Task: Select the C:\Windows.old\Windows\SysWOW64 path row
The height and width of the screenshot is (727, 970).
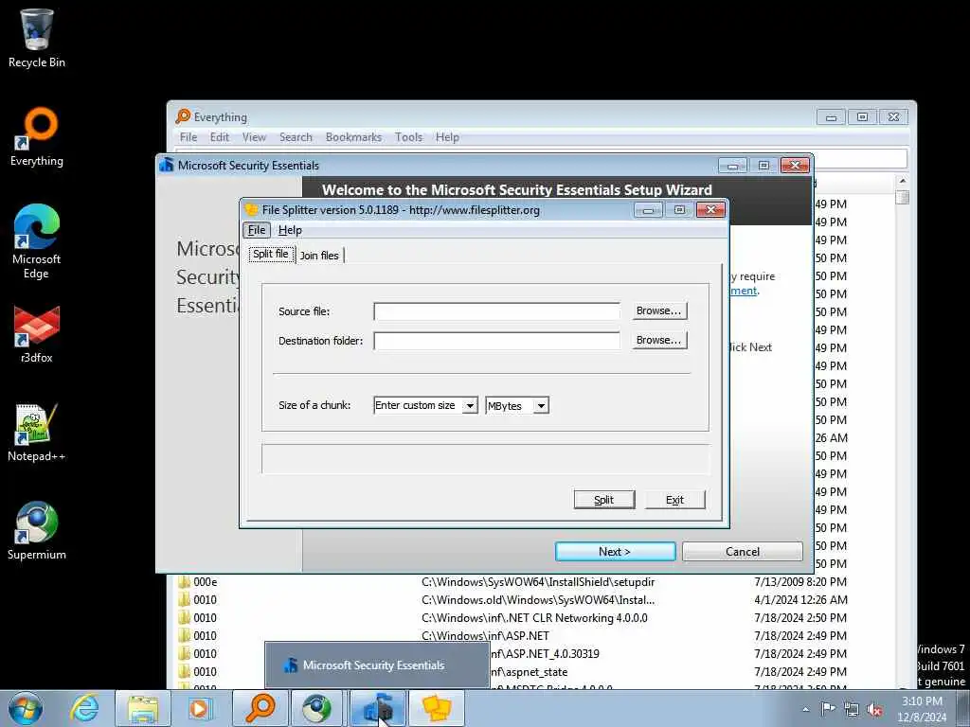Action: 538,599
